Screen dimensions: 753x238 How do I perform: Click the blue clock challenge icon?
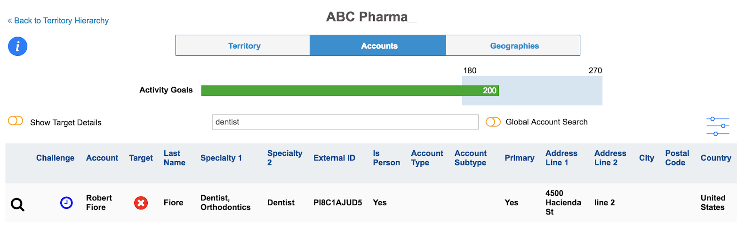point(66,203)
